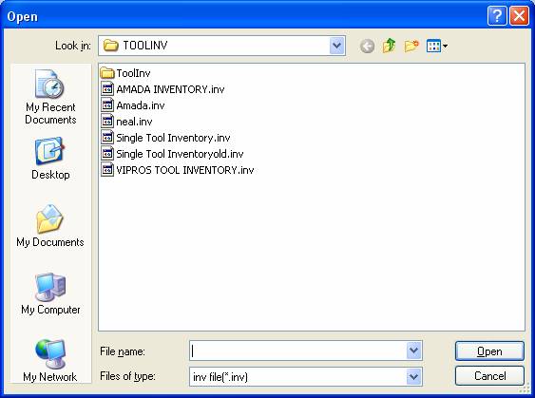Click the Open button
The image size is (535, 398).
coord(489,351)
